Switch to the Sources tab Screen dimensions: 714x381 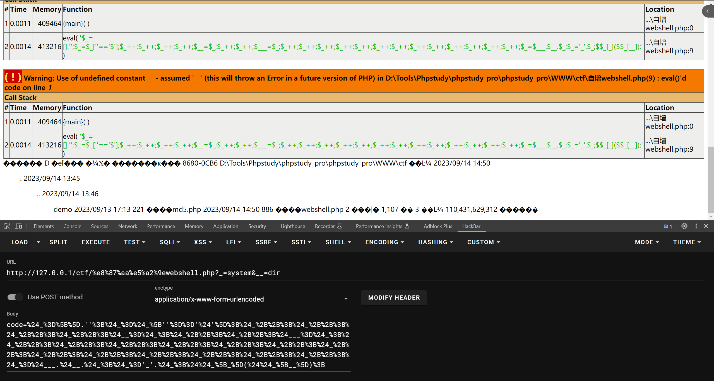coord(100,226)
